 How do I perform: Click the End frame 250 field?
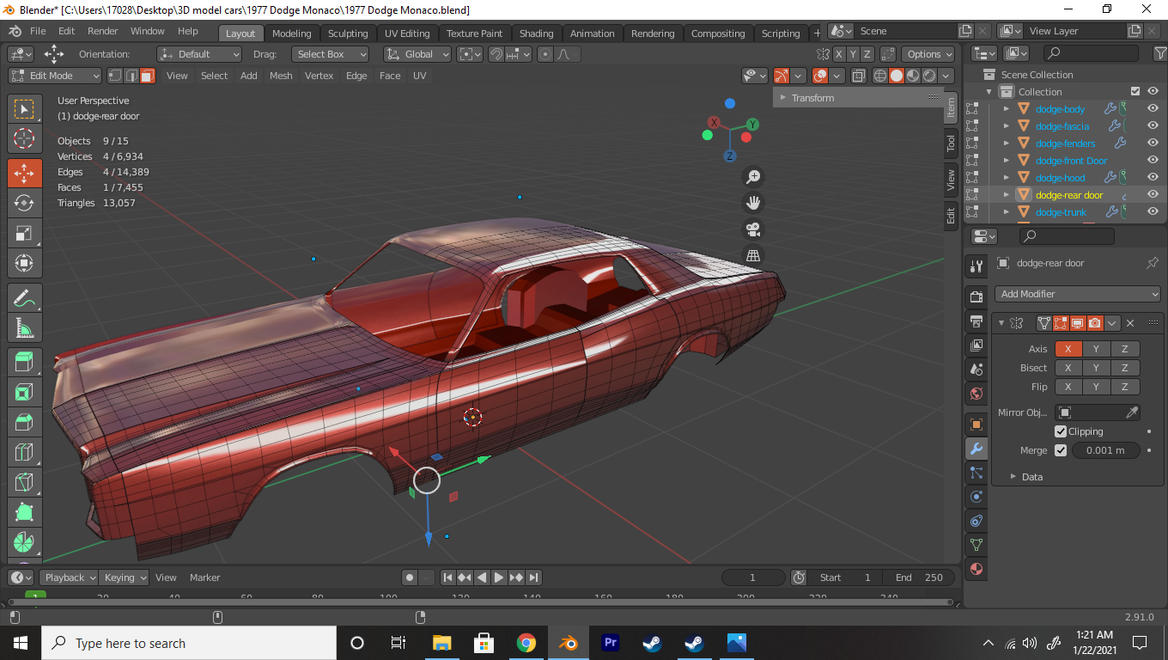[x=919, y=577]
